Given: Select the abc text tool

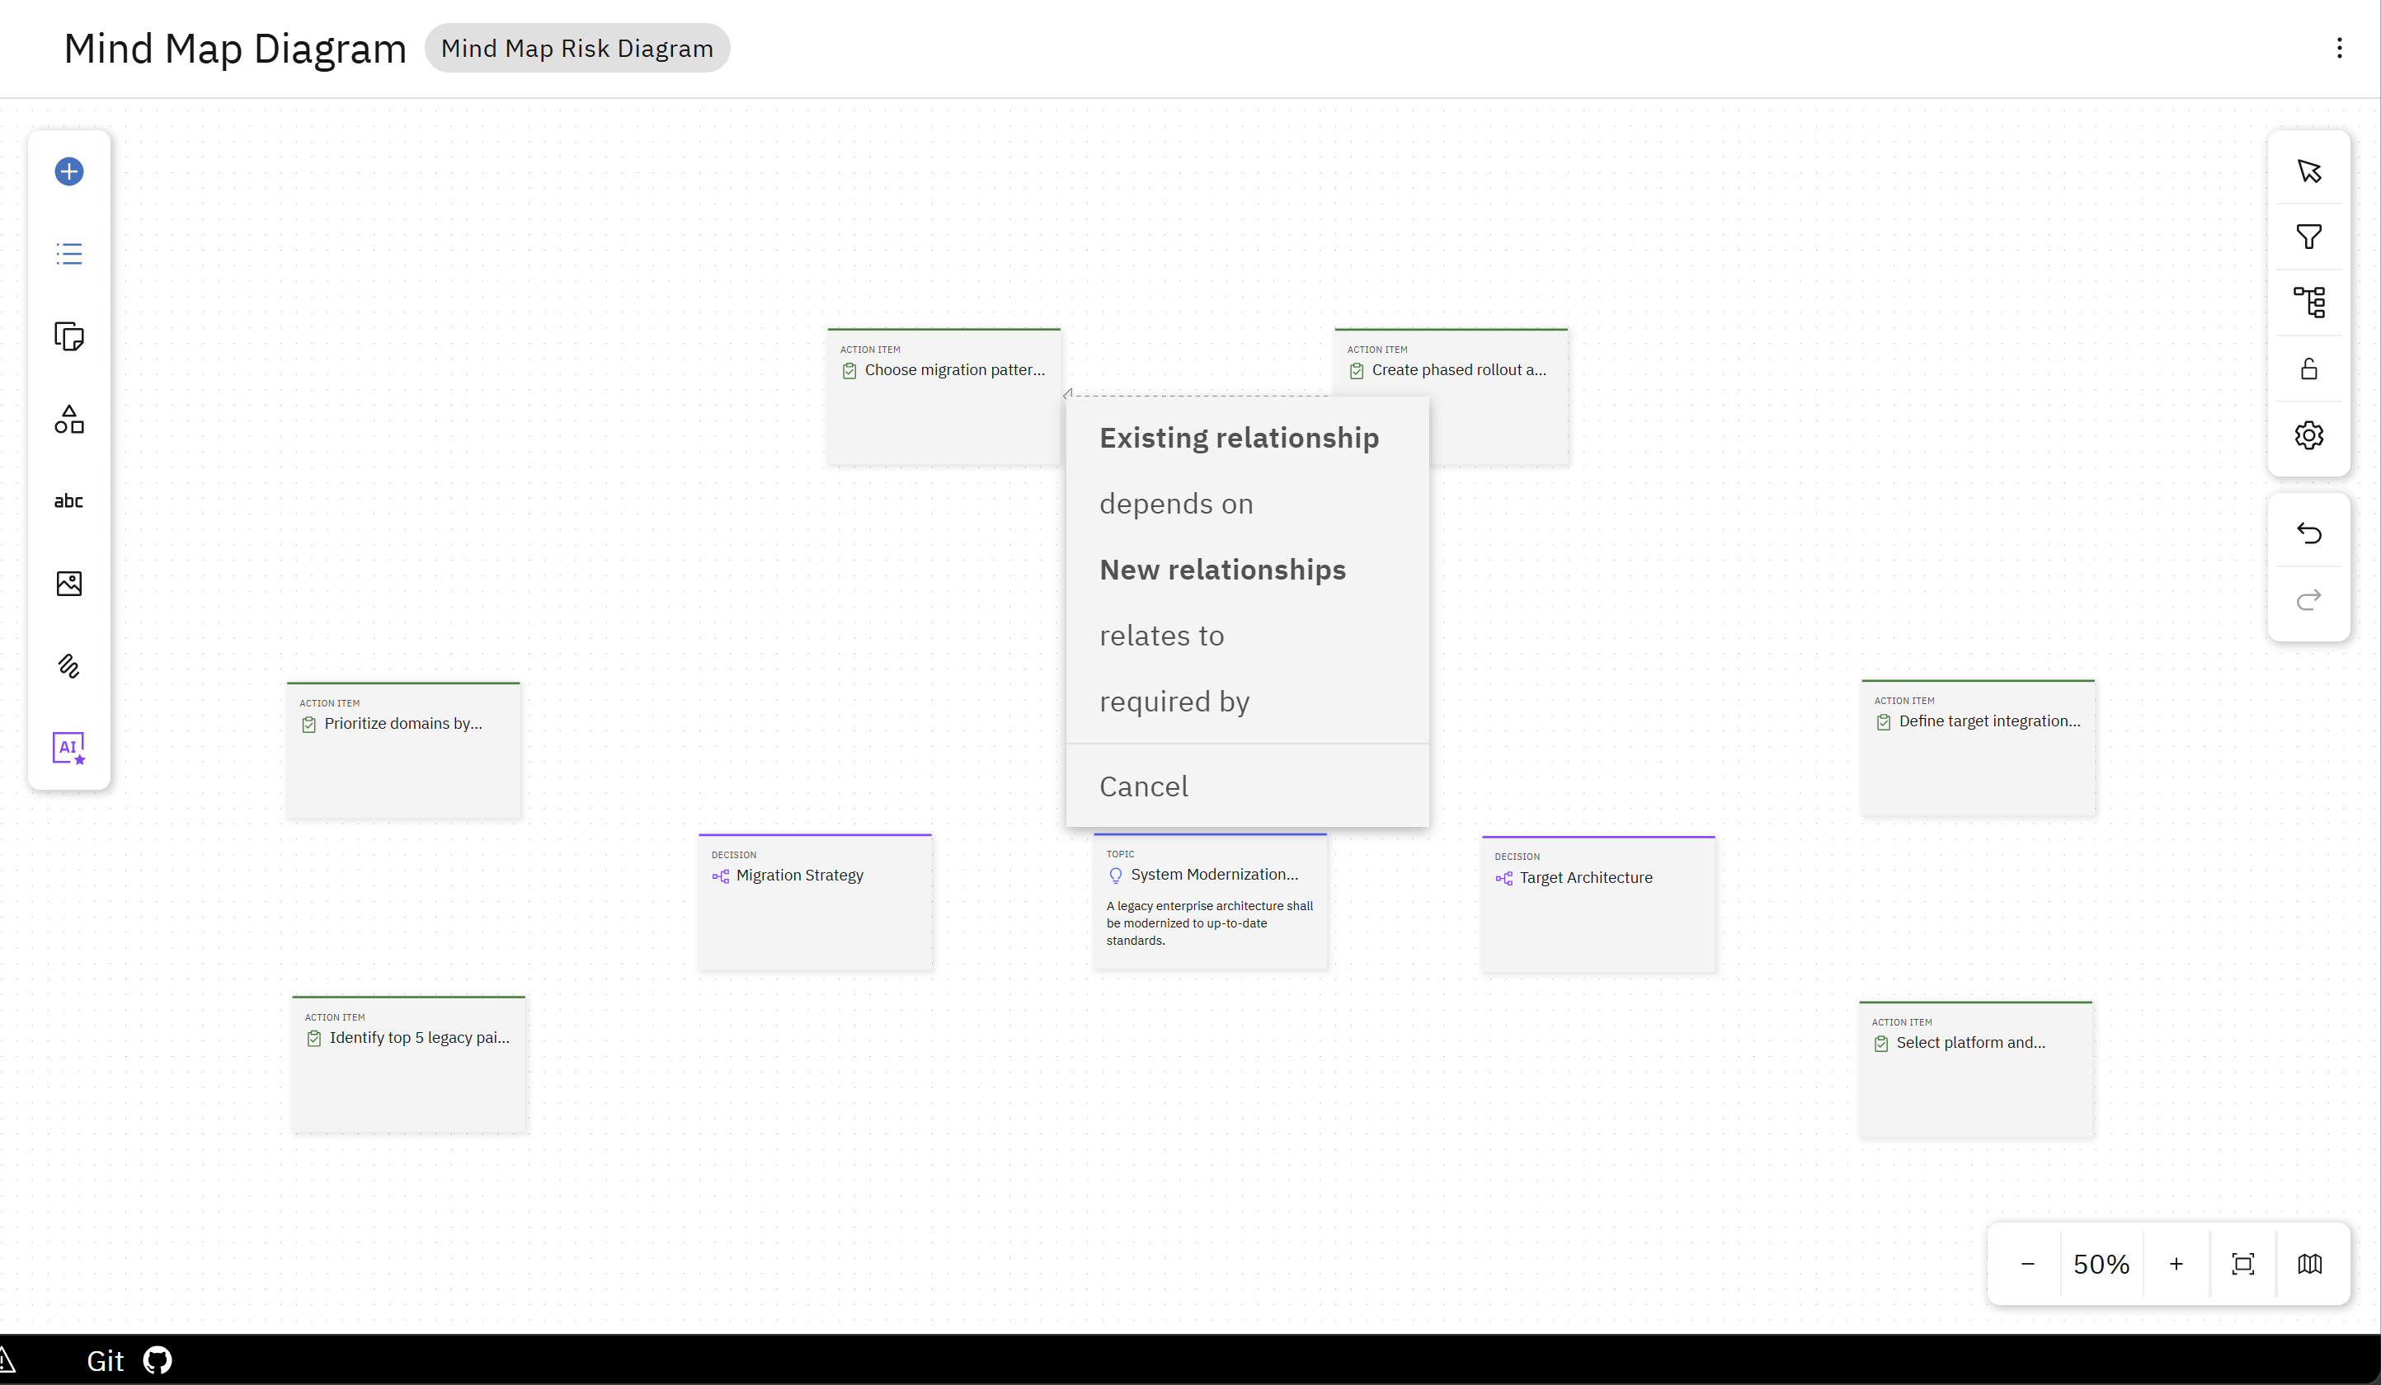Looking at the screenshot, I should [69, 500].
